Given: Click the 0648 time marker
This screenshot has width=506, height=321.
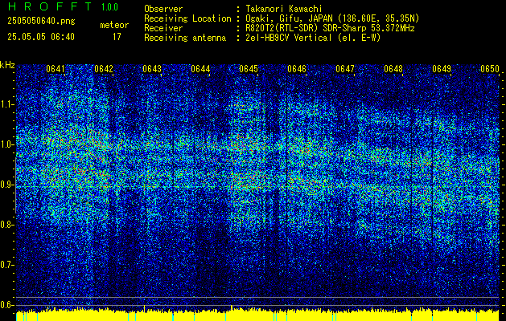Looking at the screenshot, I should [393, 69].
